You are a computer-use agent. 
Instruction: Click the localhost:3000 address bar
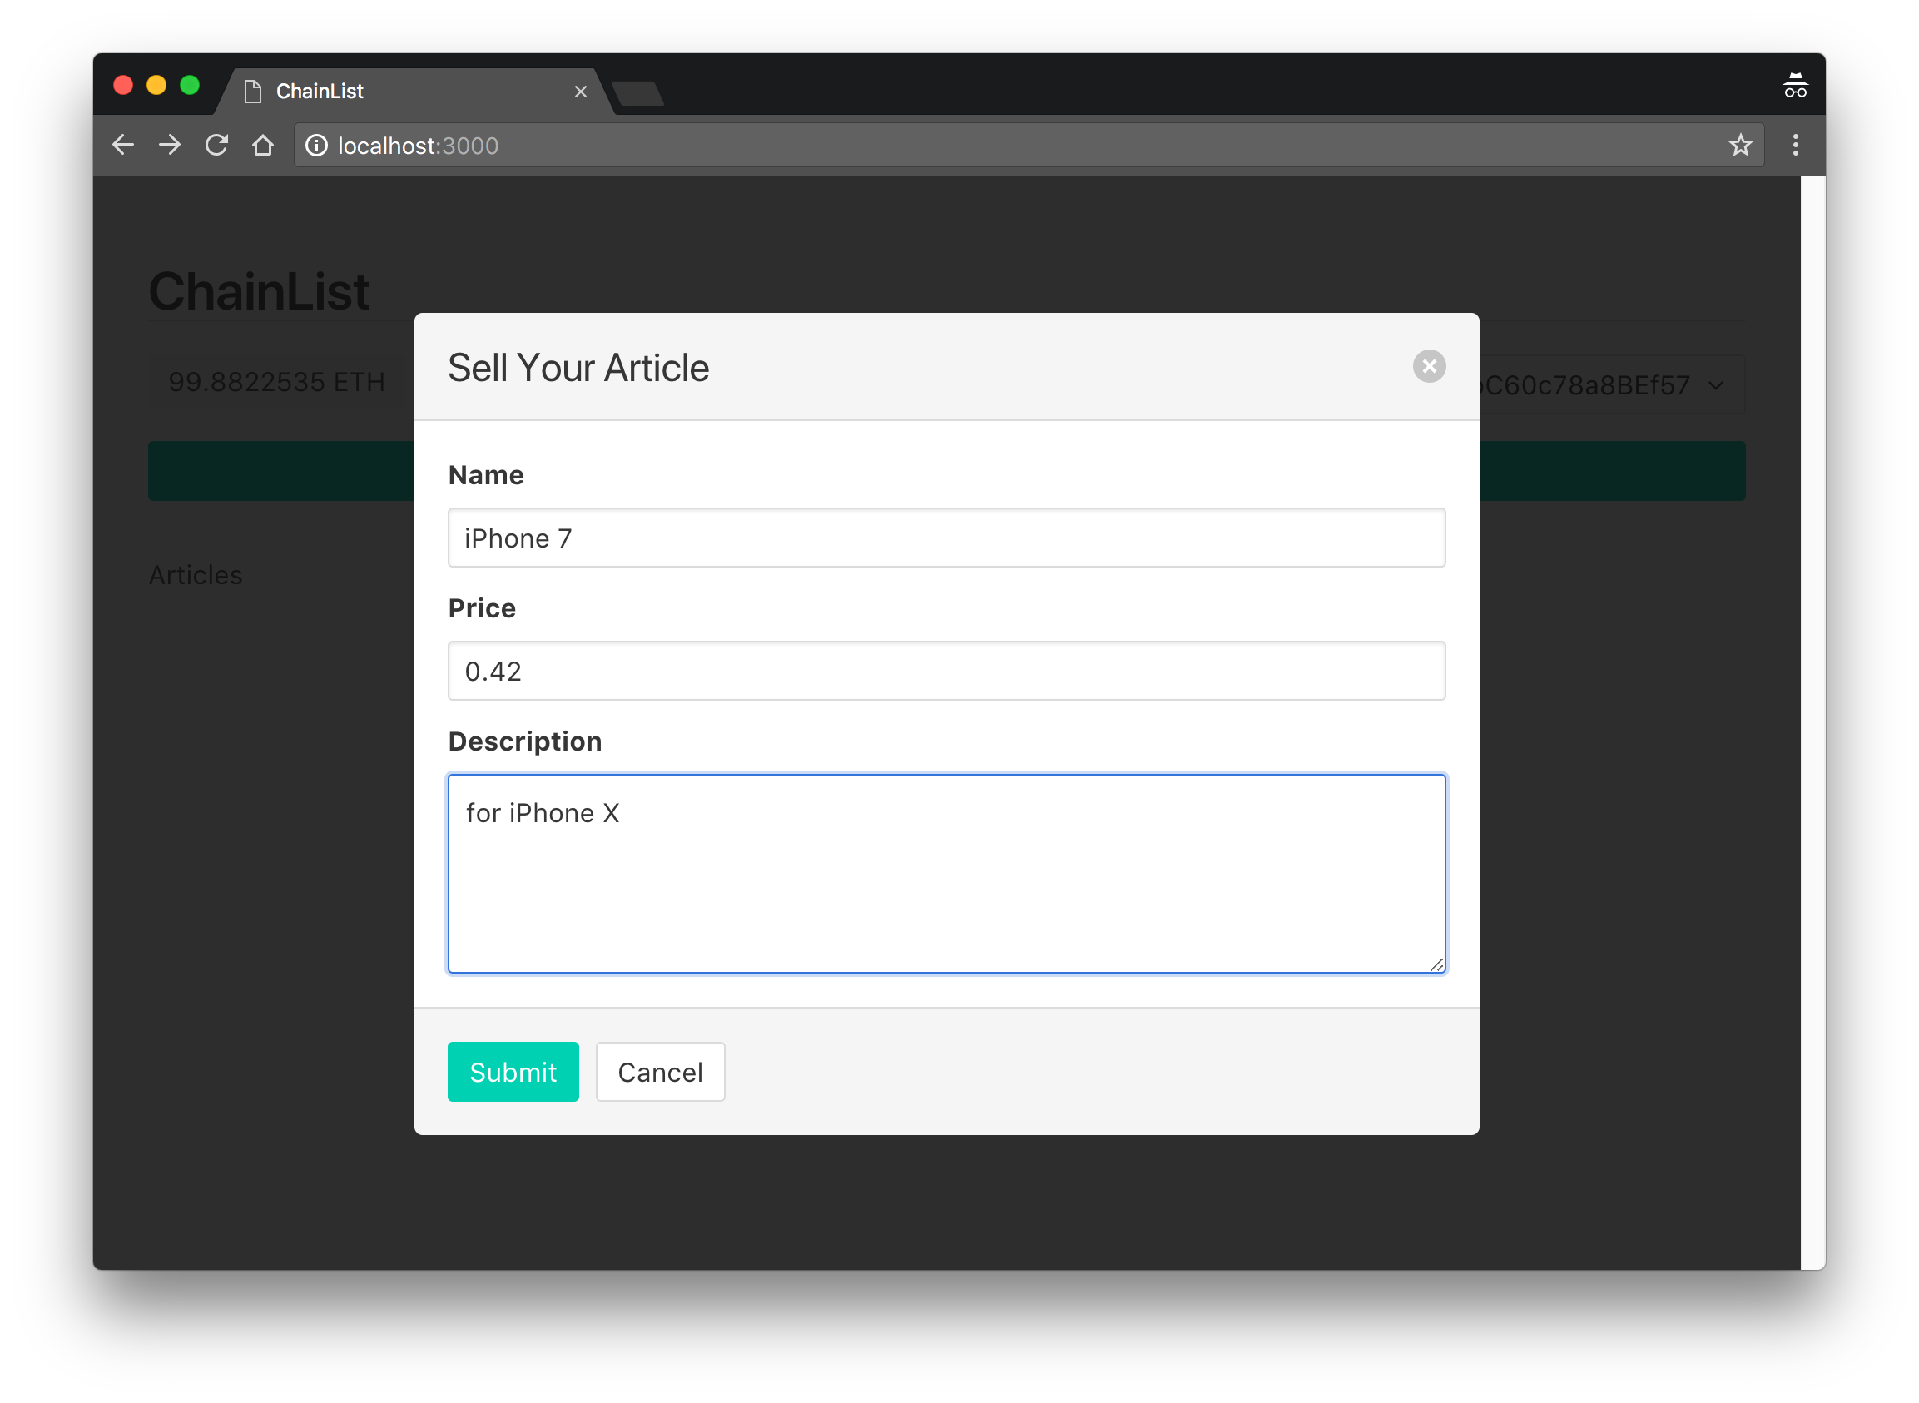1019,146
